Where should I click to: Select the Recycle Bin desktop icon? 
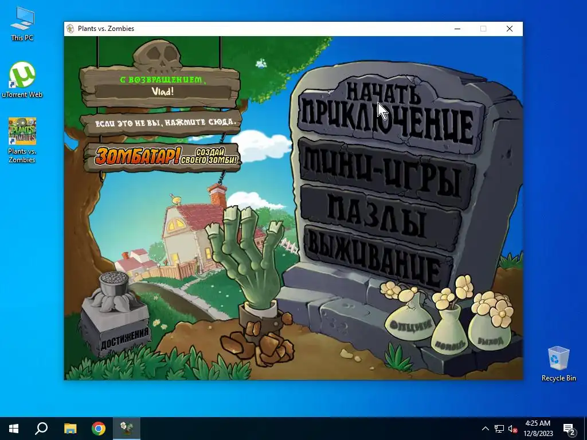point(558,364)
